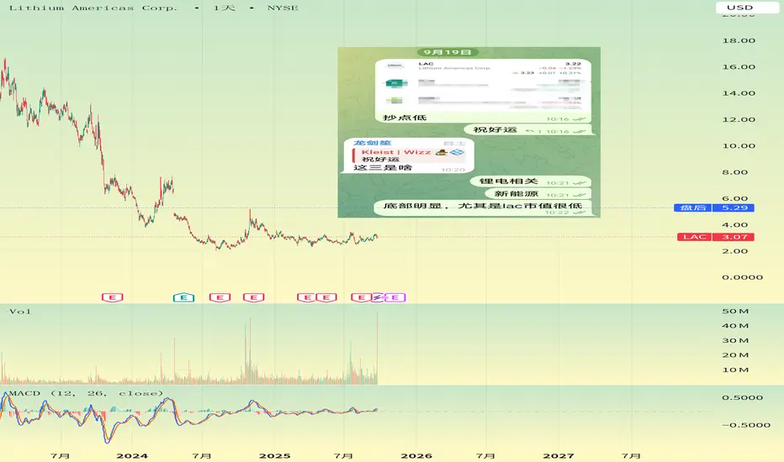Click the 2027 label on time axis
This screenshot has width=784, height=462.
point(559,455)
